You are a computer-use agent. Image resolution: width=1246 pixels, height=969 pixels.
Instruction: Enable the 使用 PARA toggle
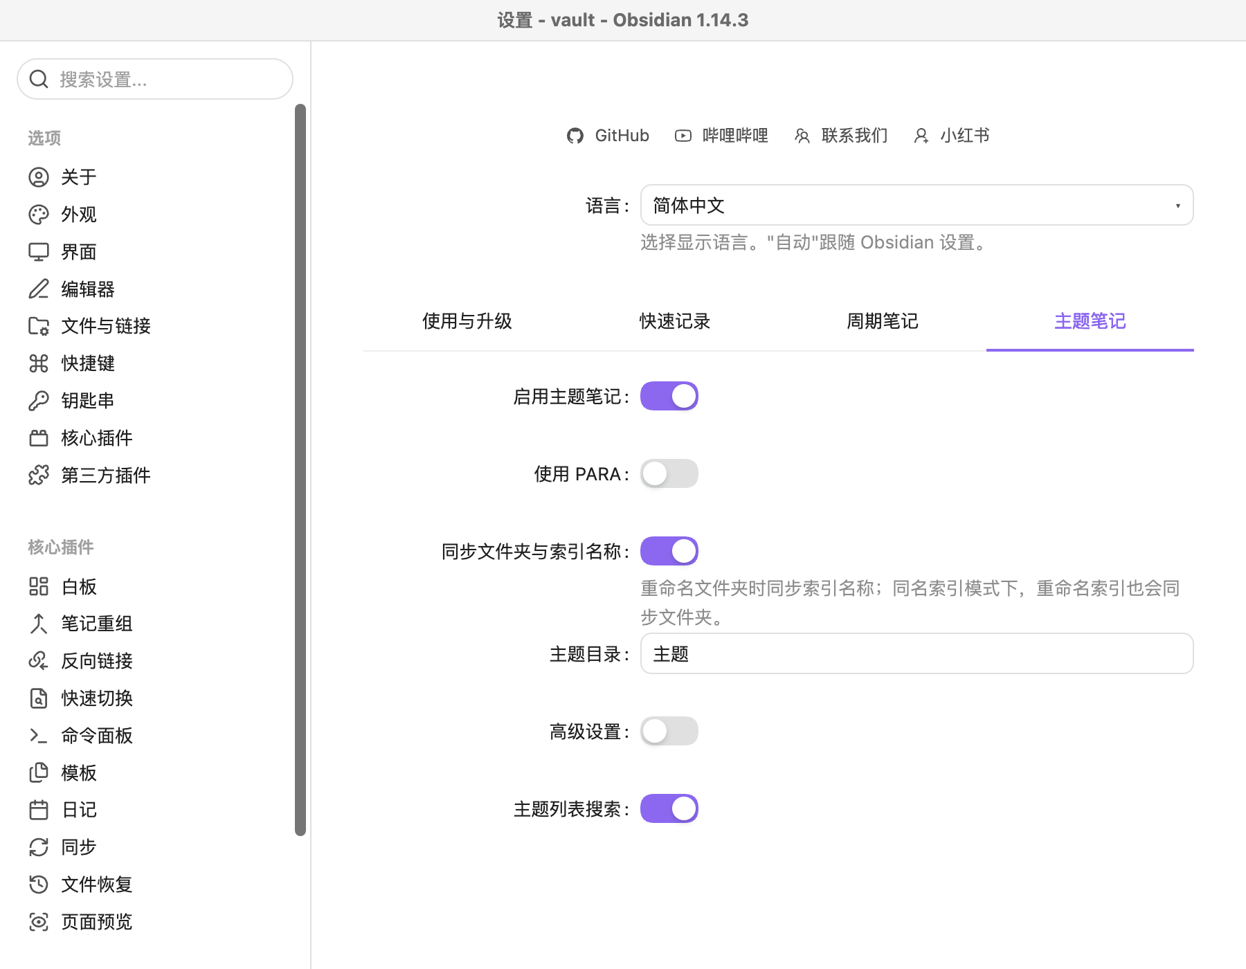(669, 473)
